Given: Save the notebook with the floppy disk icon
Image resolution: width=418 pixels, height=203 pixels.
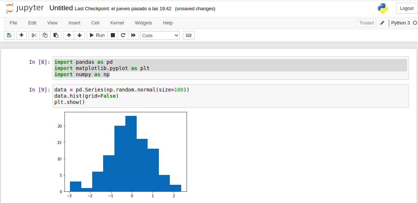Looking at the screenshot, I should click(9, 35).
